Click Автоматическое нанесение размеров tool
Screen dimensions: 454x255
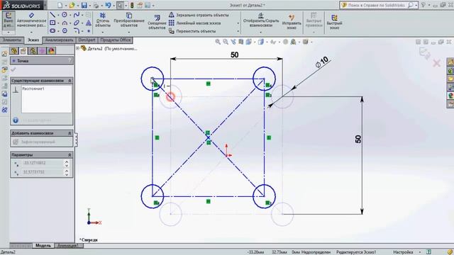31,20
